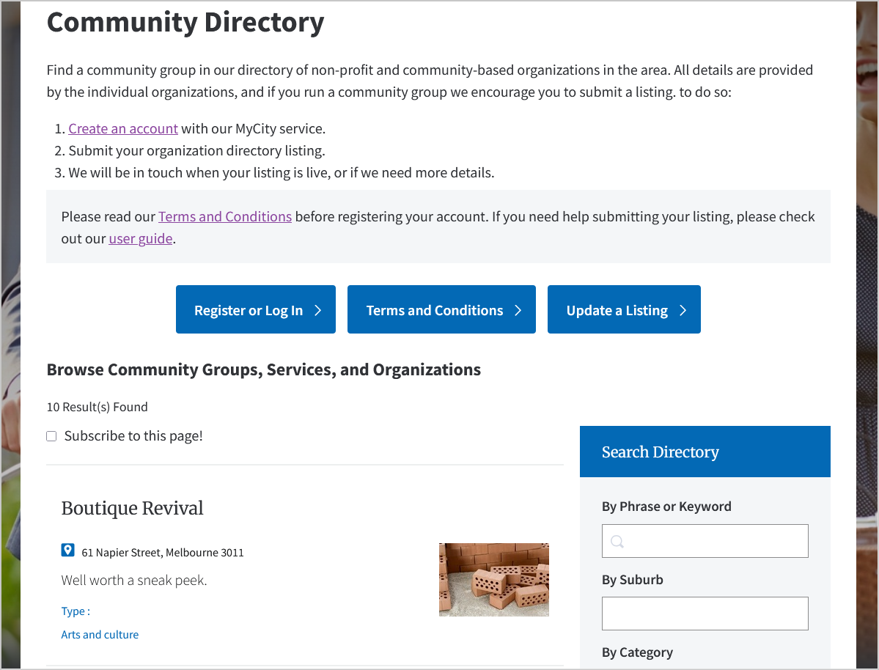The width and height of the screenshot is (879, 670).
Task: Select the Arts and culture category link
Action: 100,634
